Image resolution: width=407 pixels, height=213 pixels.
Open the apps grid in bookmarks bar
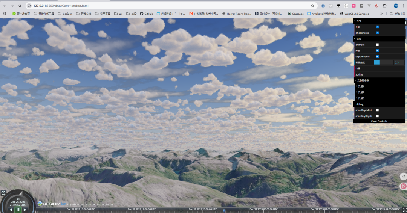(x=4, y=14)
